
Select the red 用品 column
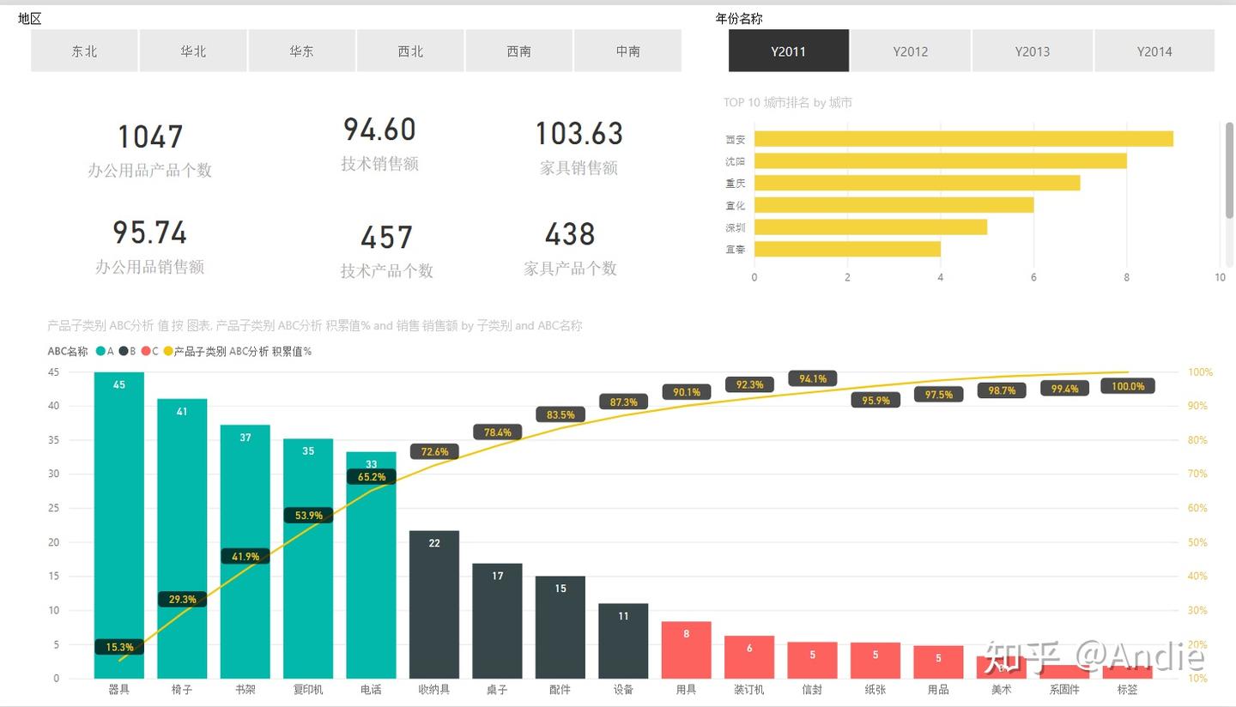[939, 662]
